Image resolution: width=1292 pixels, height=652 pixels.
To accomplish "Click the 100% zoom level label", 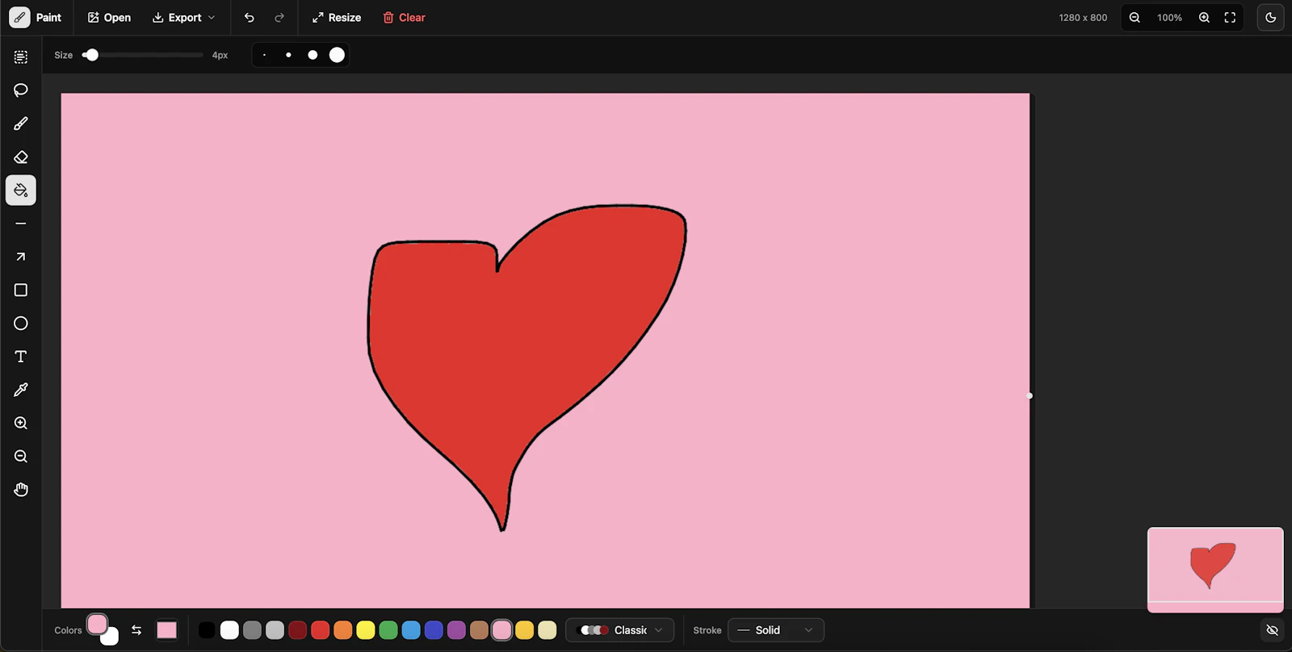I will click(x=1169, y=18).
